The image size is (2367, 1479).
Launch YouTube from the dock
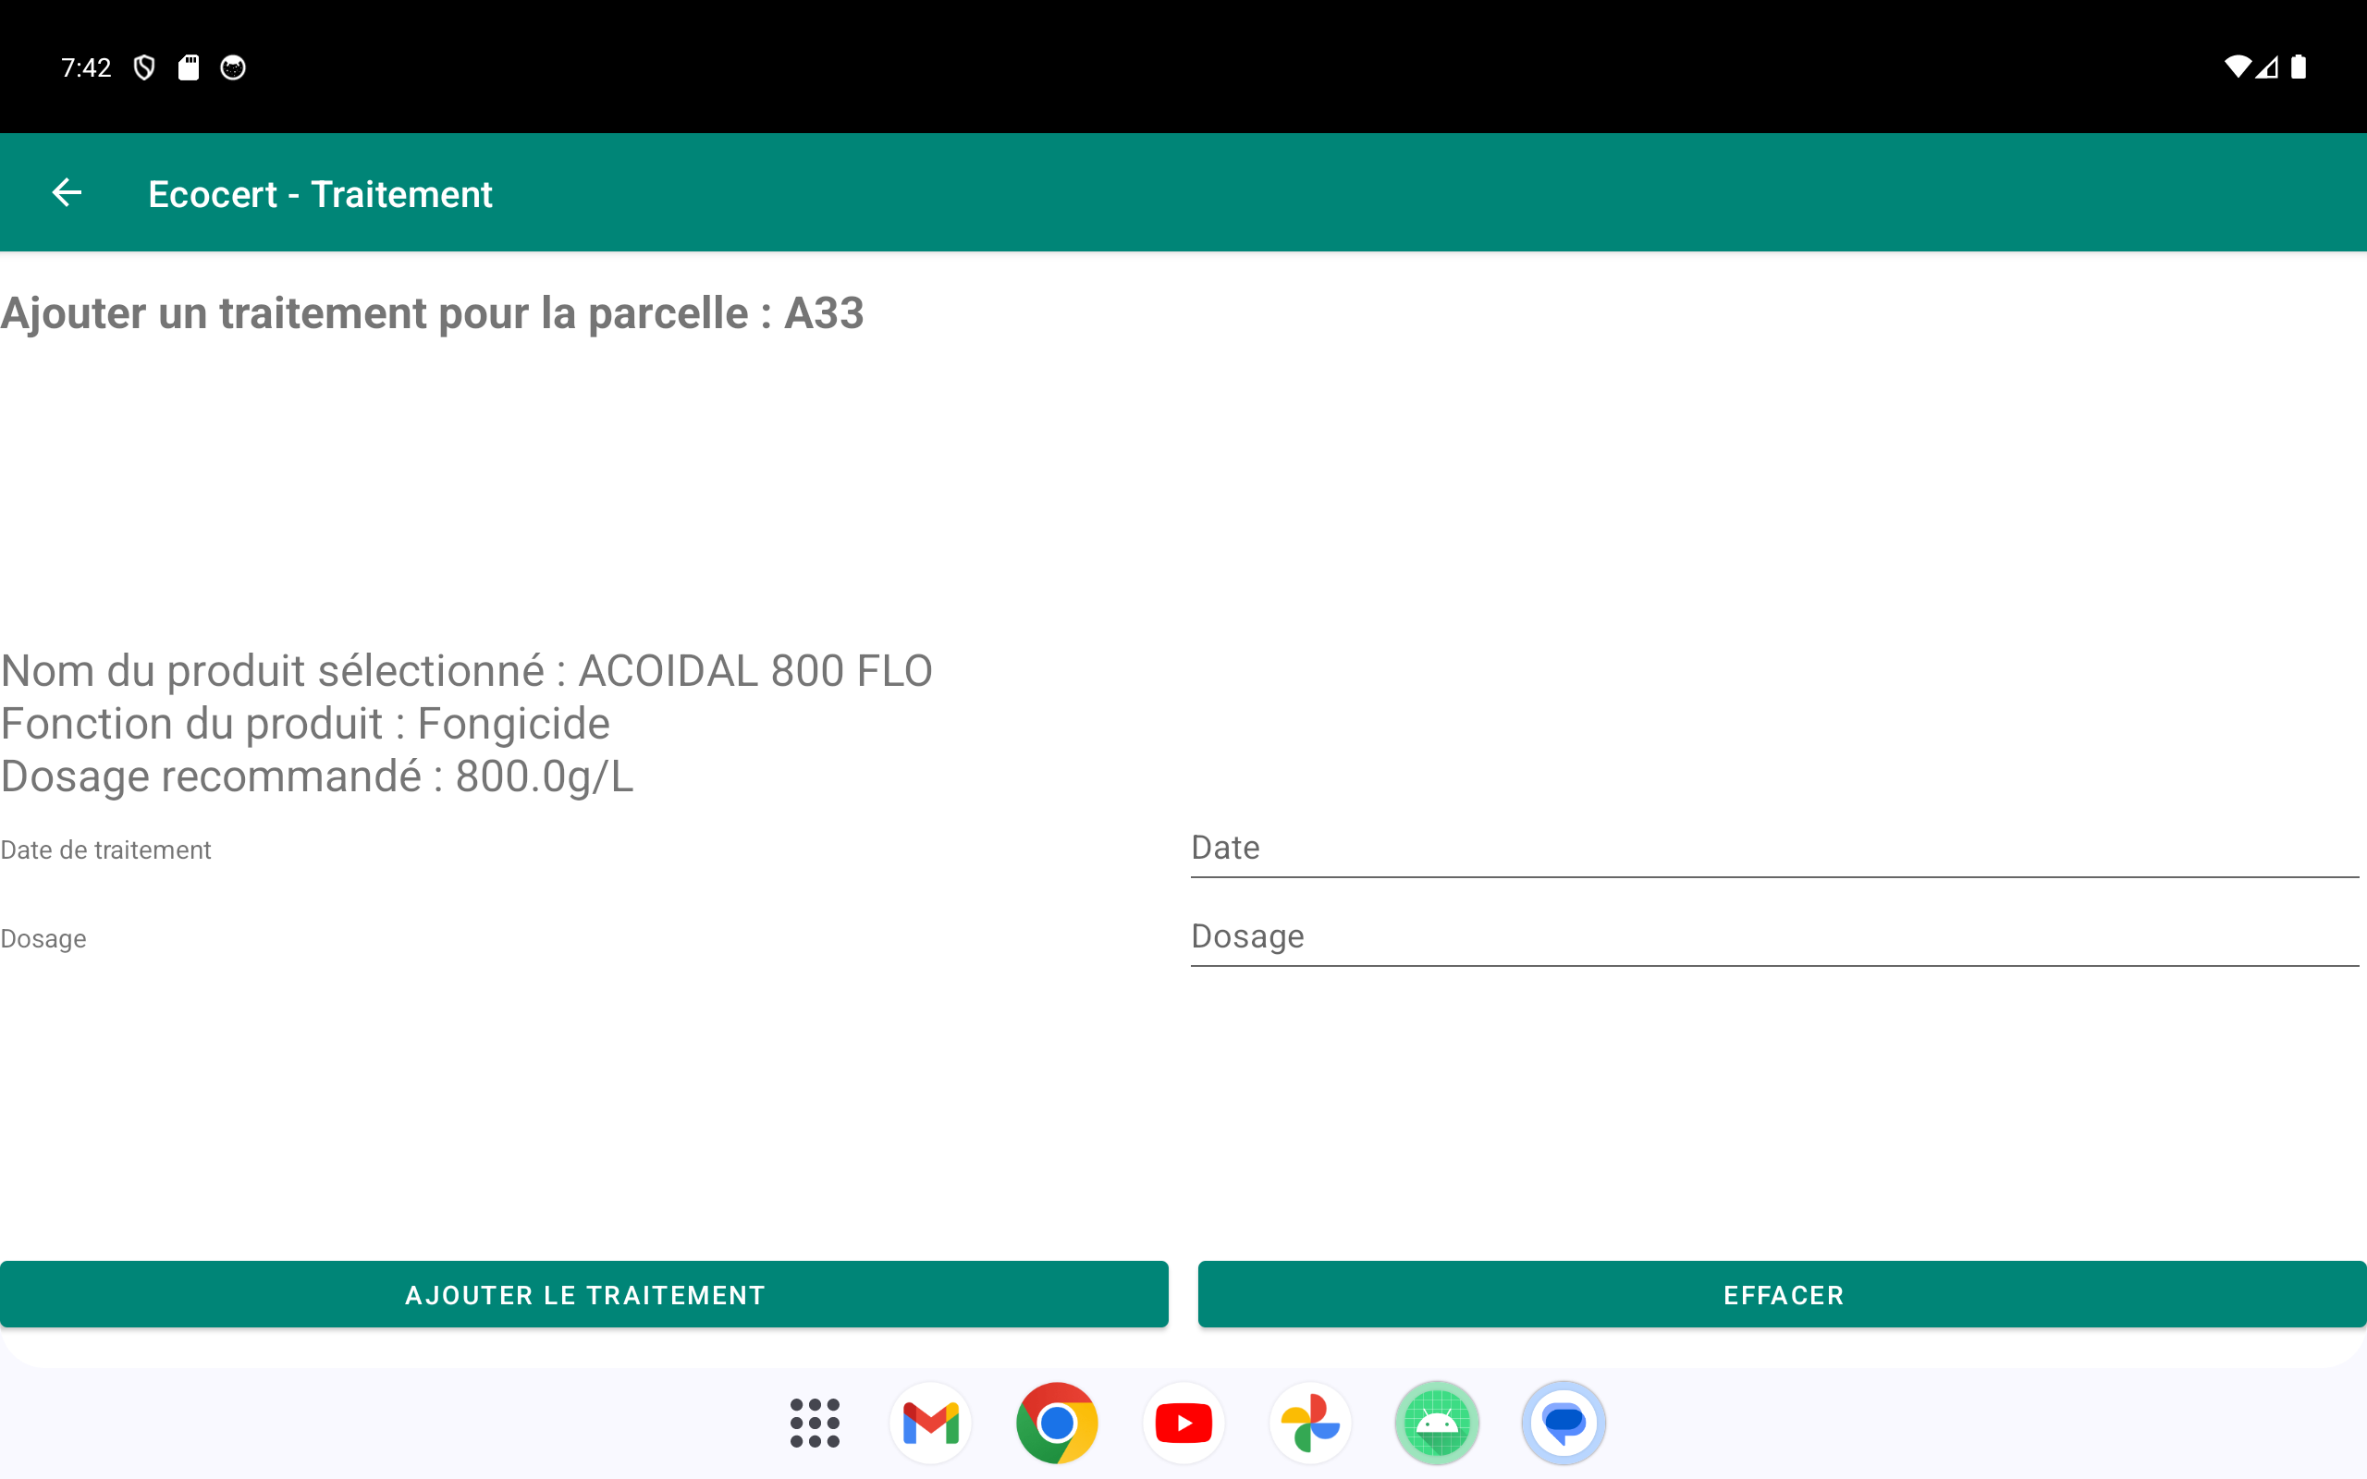(x=1183, y=1423)
